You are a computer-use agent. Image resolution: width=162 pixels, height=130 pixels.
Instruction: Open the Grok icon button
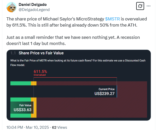(140, 6)
